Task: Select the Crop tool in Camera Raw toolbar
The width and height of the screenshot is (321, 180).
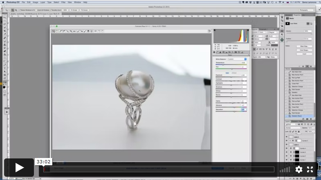Action: (71, 31)
